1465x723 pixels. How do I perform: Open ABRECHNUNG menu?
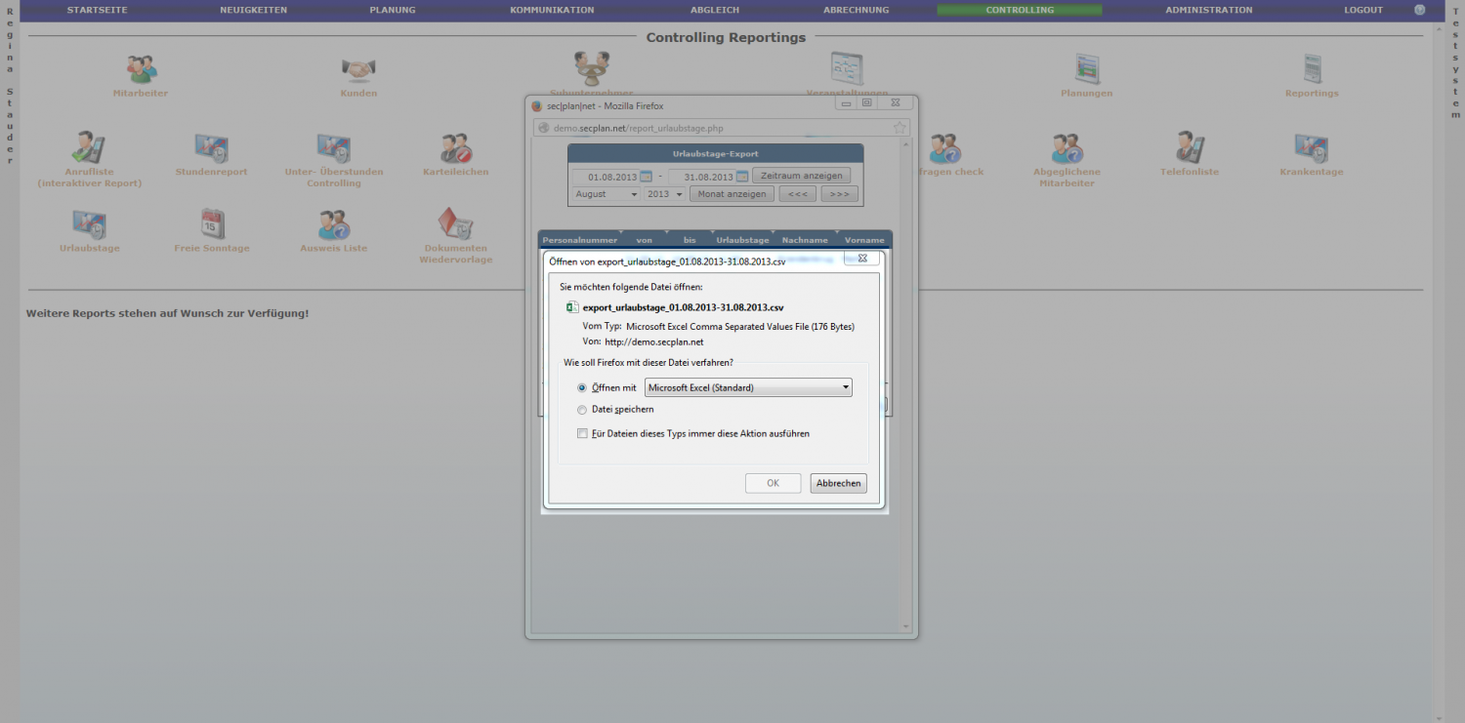[x=857, y=10]
